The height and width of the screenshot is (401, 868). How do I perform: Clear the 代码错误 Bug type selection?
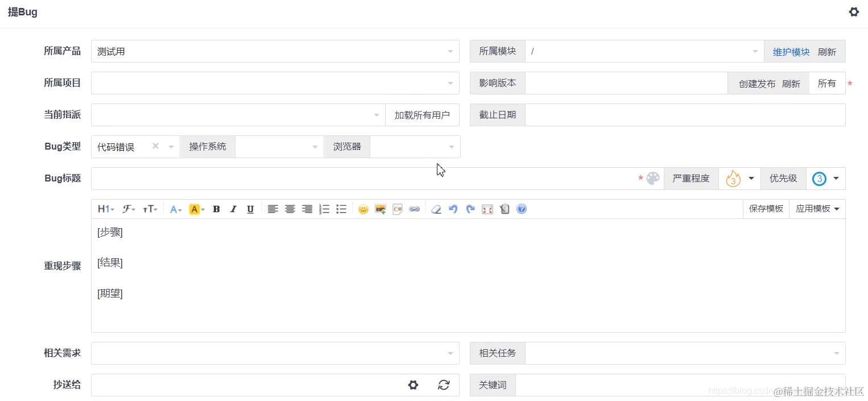155,146
